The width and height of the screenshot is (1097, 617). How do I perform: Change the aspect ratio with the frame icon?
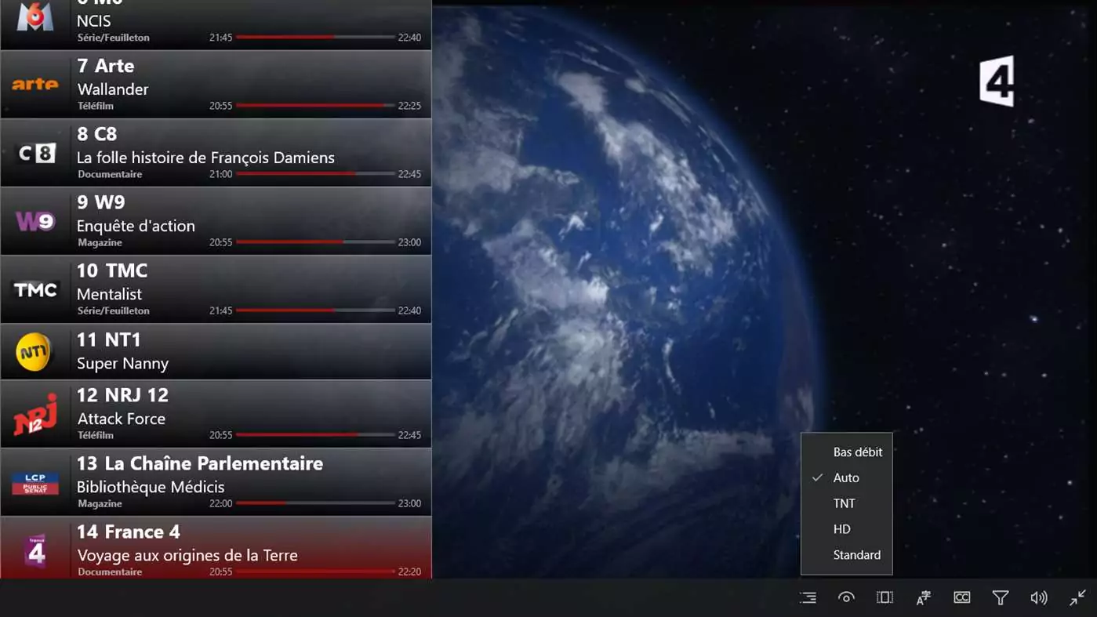[x=885, y=597]
